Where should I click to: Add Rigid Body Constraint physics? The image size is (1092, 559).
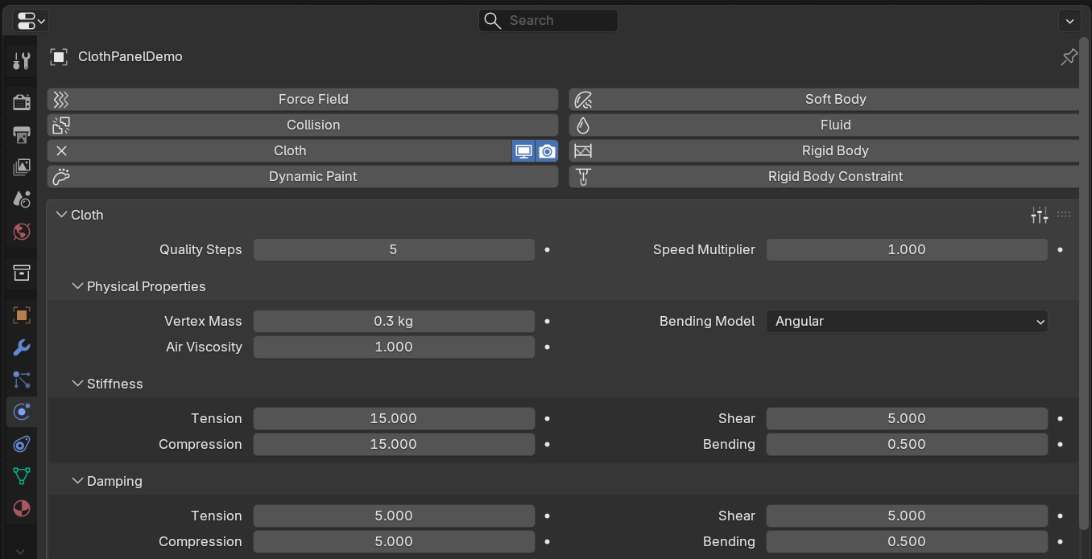(x=825, y=176)
